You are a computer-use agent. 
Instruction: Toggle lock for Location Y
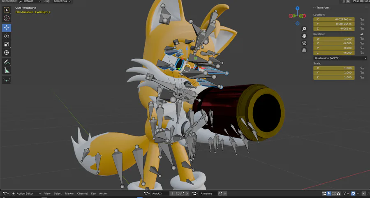coord(362,24)
